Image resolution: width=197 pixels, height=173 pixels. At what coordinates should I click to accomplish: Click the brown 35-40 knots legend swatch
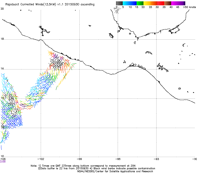(168, 3)
